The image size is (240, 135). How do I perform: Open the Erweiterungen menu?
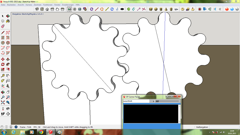pyautogui.click(x=68, y=5)
